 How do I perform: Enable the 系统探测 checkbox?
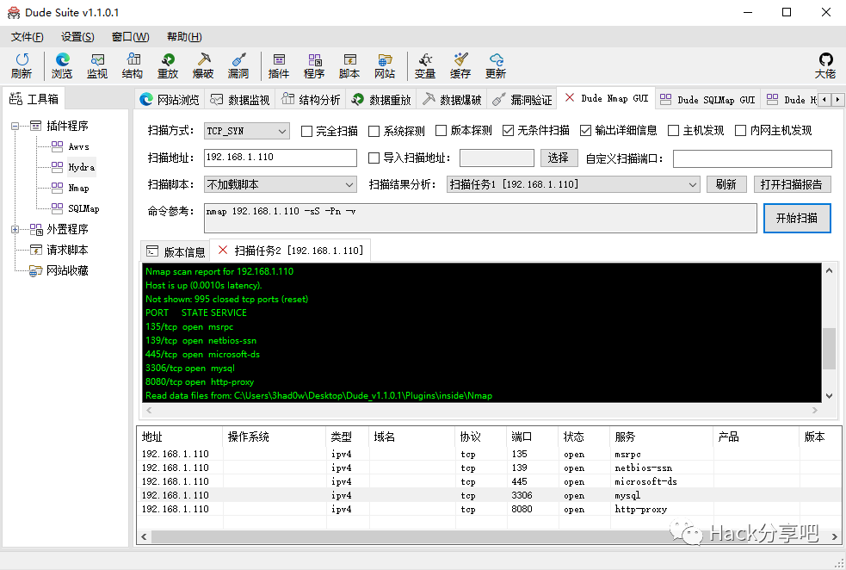(x=374, y=131)
